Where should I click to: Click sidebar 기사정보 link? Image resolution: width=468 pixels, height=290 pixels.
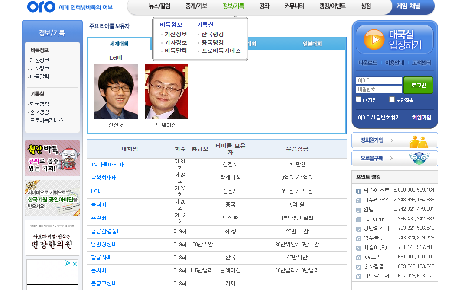point(39,68)
